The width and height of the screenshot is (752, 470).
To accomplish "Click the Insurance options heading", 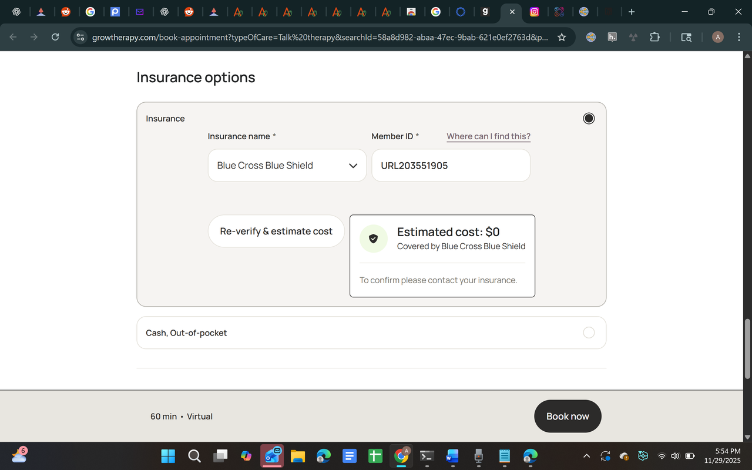I will click(196, 78).
